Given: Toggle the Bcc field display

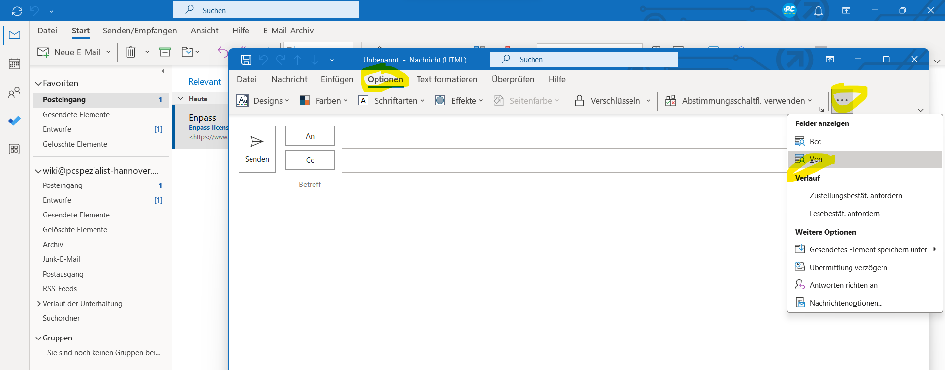Looking at the screenshot, I should [x=815, y=142].
